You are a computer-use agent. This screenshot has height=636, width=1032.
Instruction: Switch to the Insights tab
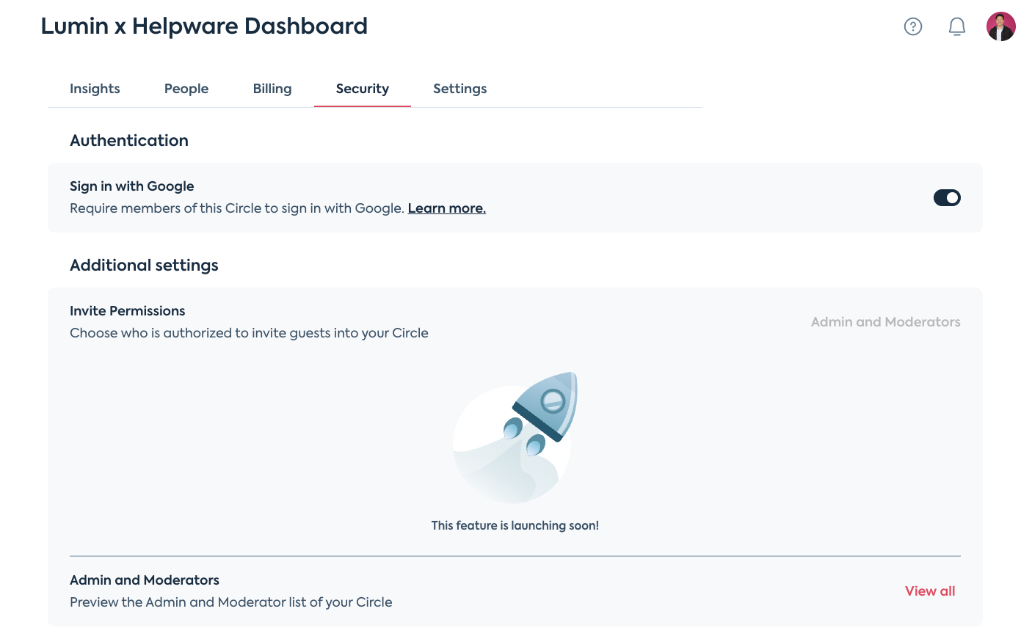(95, 88)
